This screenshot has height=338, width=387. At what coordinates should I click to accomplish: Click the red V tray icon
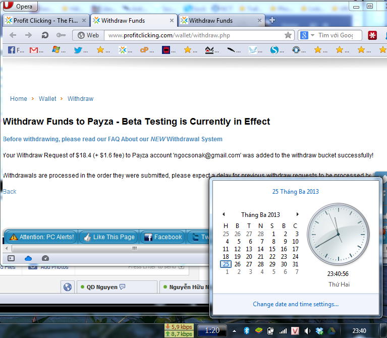295,331
